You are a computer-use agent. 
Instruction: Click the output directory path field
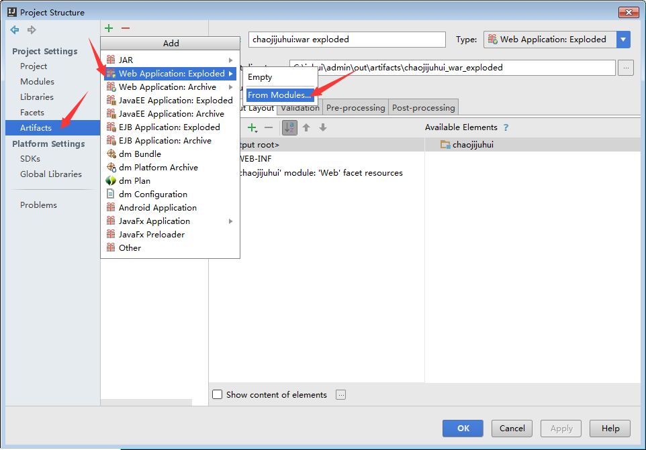pyautogui.click(x=453, y=68)
